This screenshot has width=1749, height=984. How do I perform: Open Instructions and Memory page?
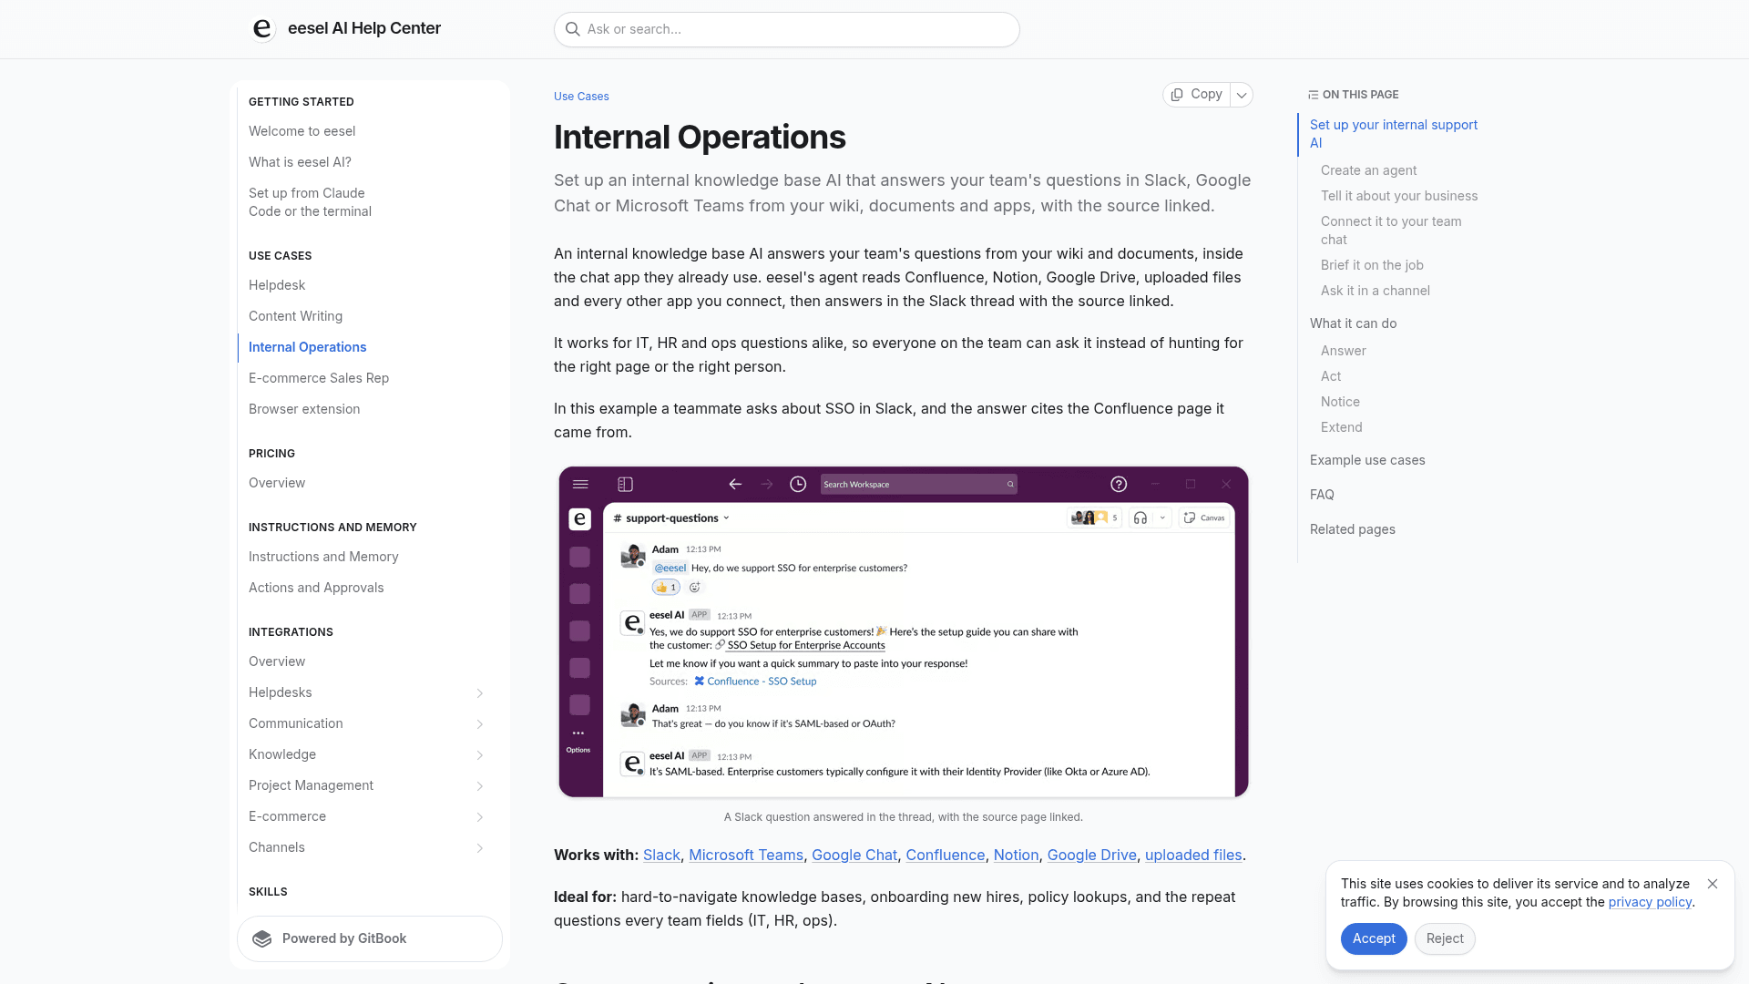pyautogui.click(x=323, y=557)
